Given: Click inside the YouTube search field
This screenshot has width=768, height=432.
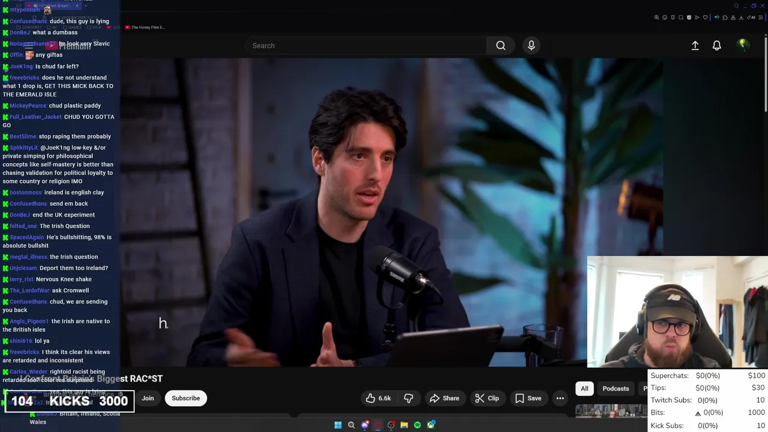Looking at the screenshot, I should 366,46.
